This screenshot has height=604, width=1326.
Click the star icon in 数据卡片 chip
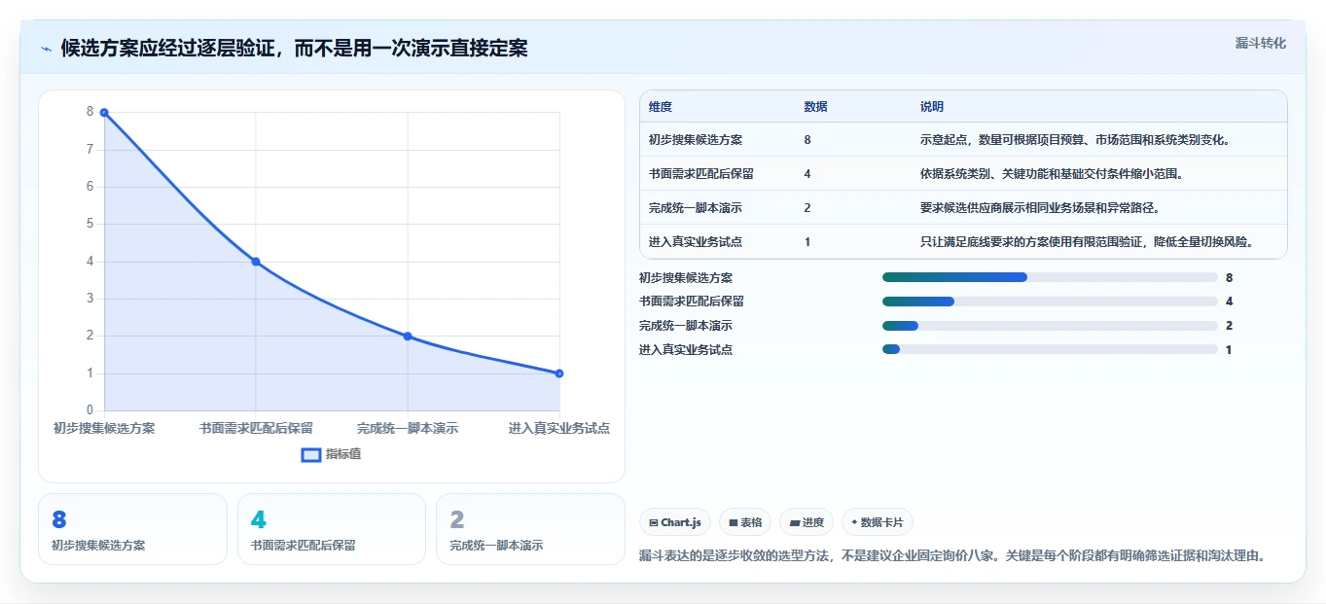point(854,522)
